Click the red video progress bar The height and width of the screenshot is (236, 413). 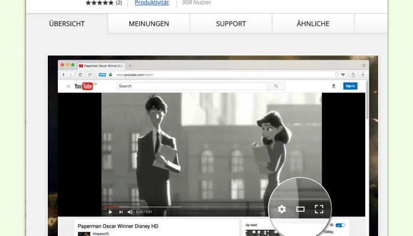[111, 207]
